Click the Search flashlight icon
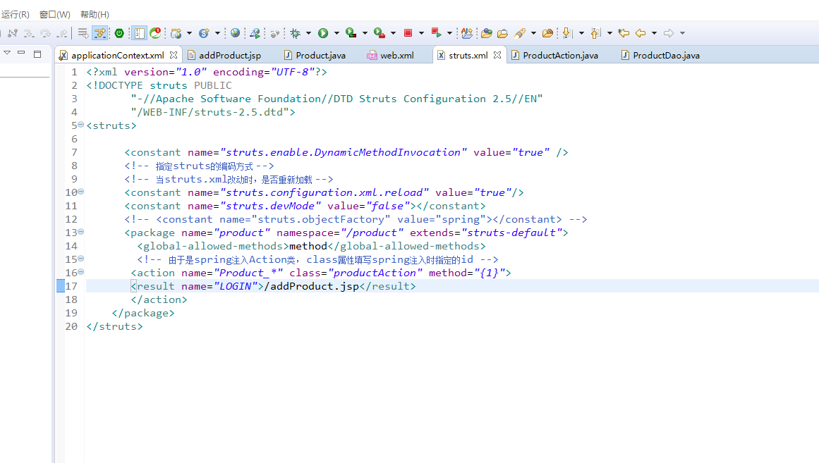Viewport: 819px width, 463px height. coord(520,33)
